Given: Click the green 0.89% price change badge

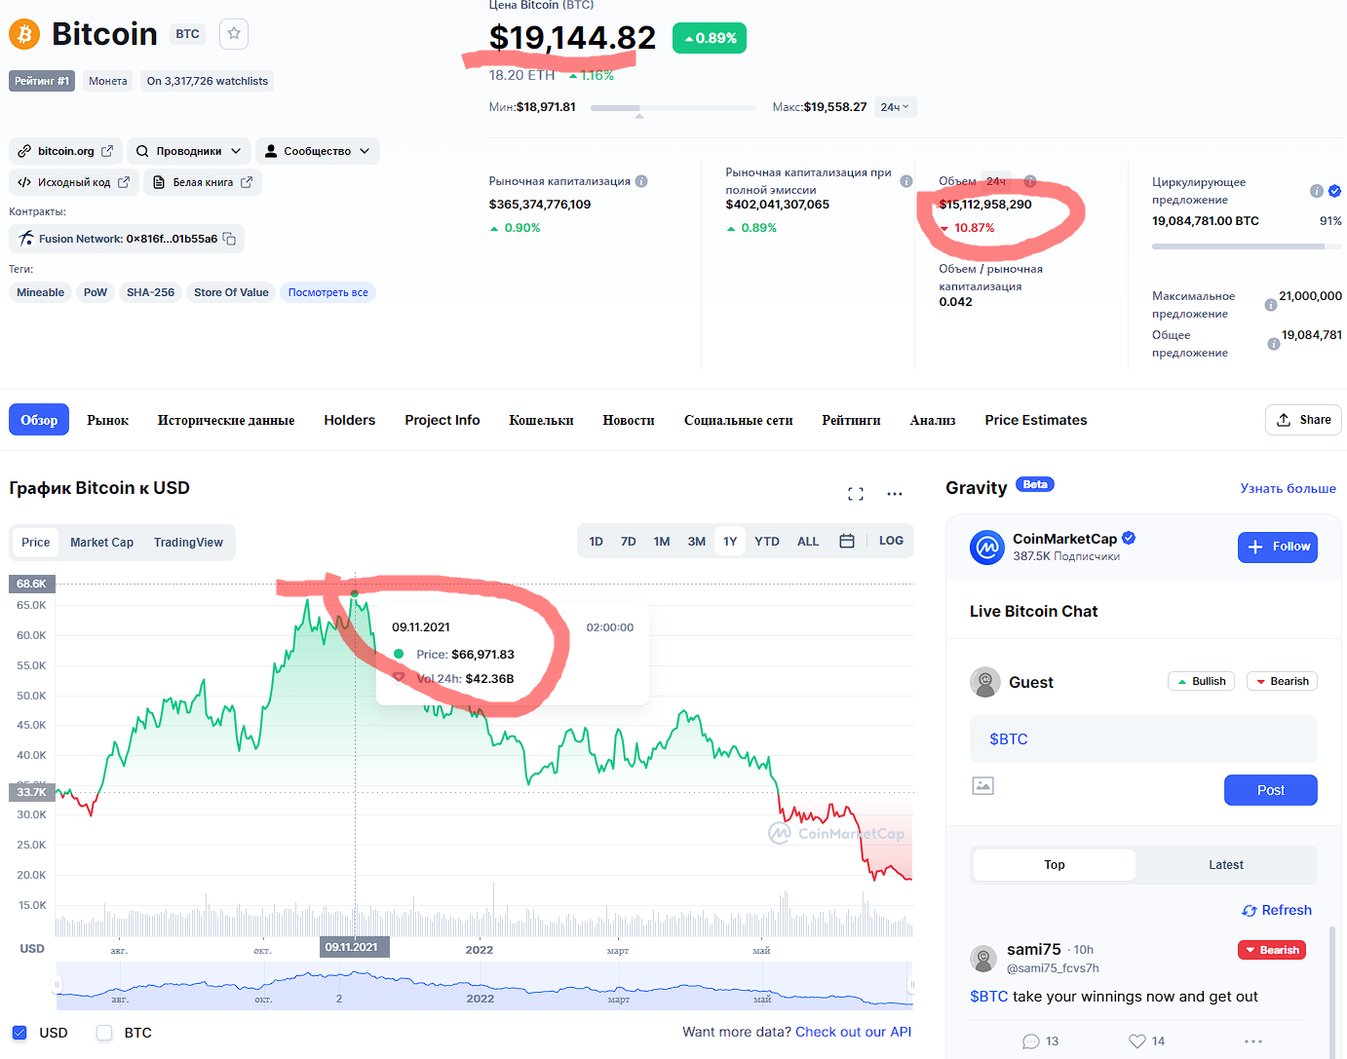Looking at the screenshot, I should pos(710,38).
